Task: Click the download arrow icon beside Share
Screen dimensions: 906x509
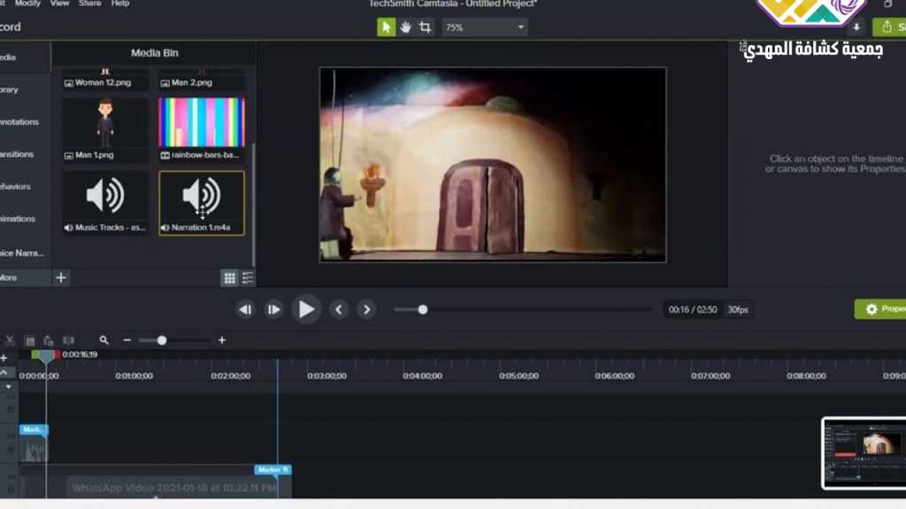Action: 856,27
